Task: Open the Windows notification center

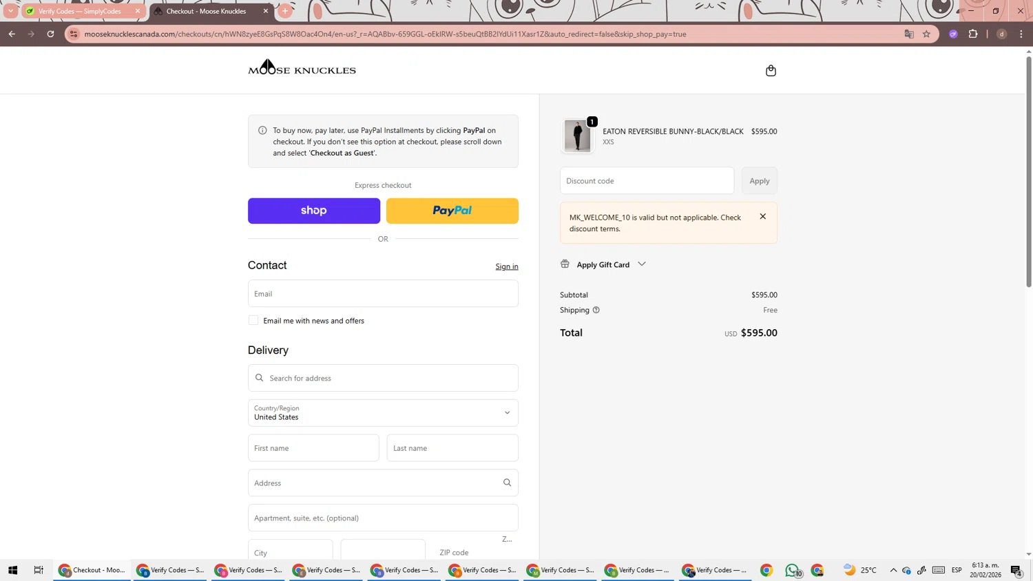Action: (1016, 570)
